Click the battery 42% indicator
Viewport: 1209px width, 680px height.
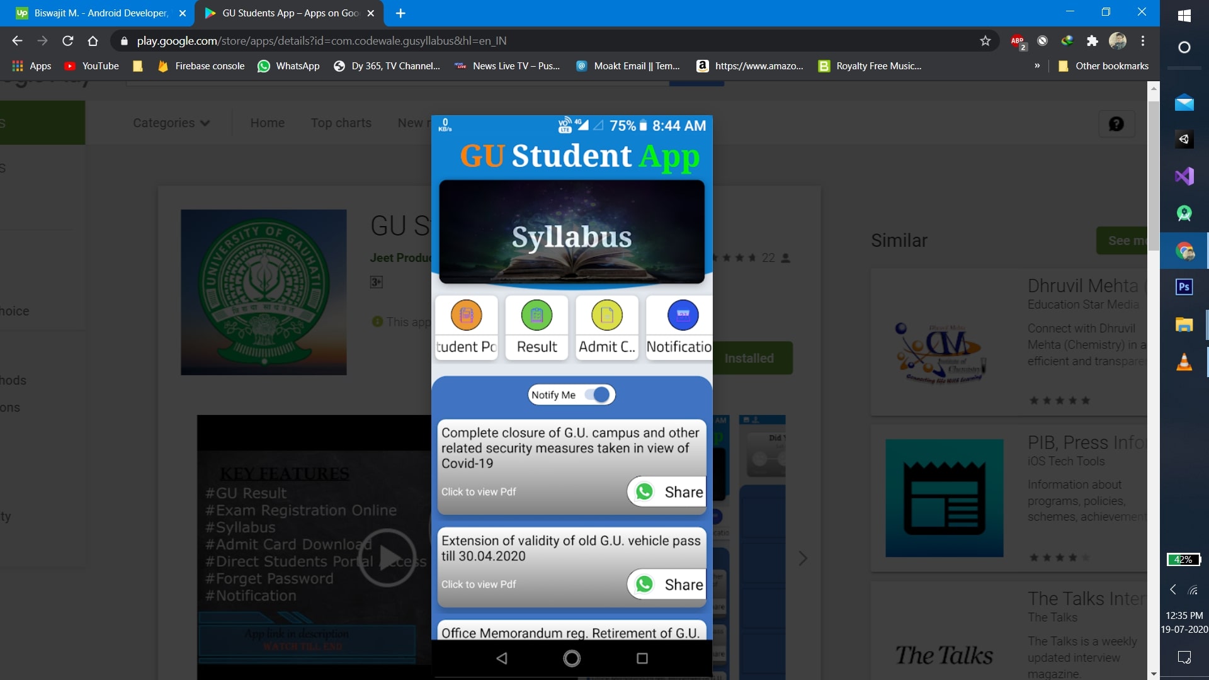click(1184, 560)
